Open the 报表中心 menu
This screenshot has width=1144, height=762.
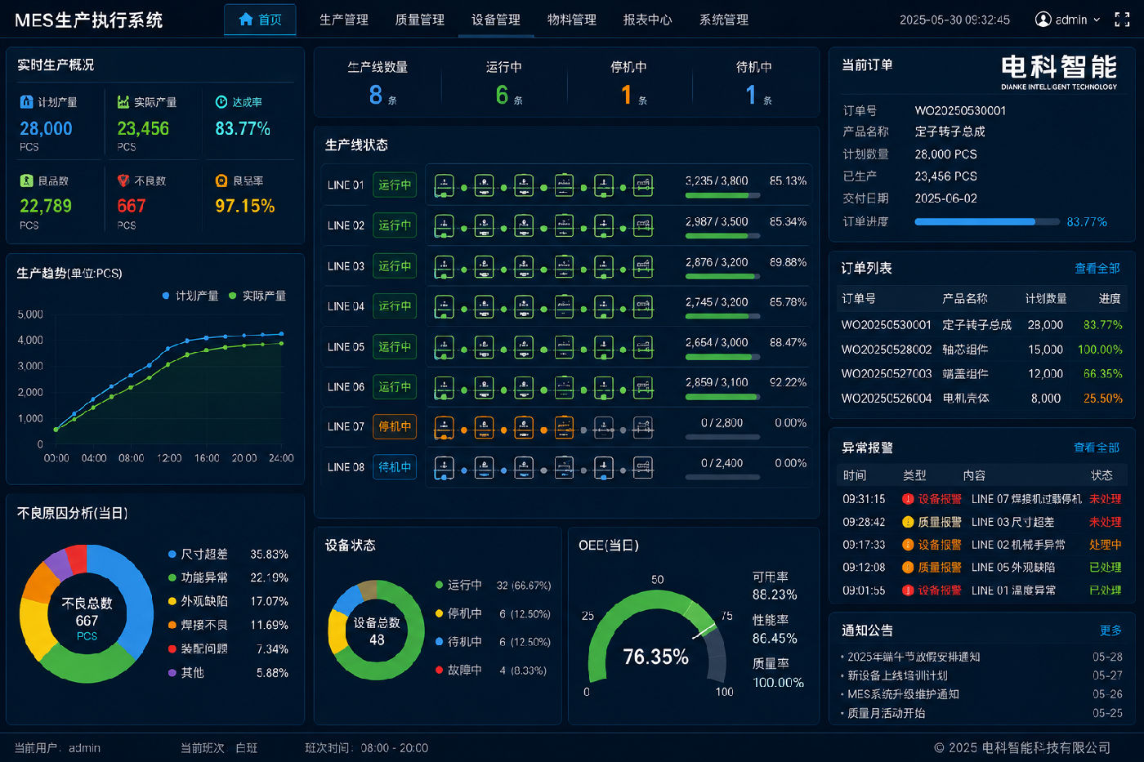coord(647,20)
